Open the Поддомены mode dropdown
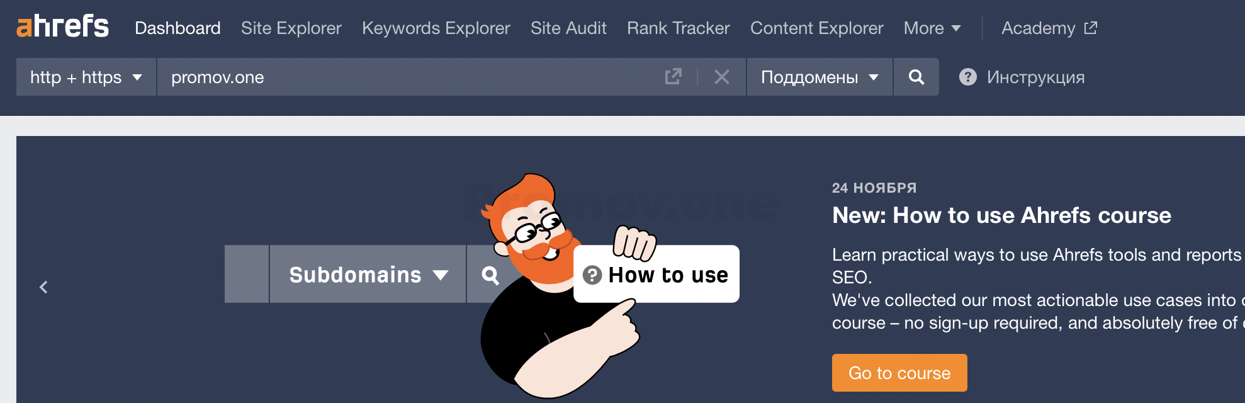1245x403 pixels. [819, 77]
